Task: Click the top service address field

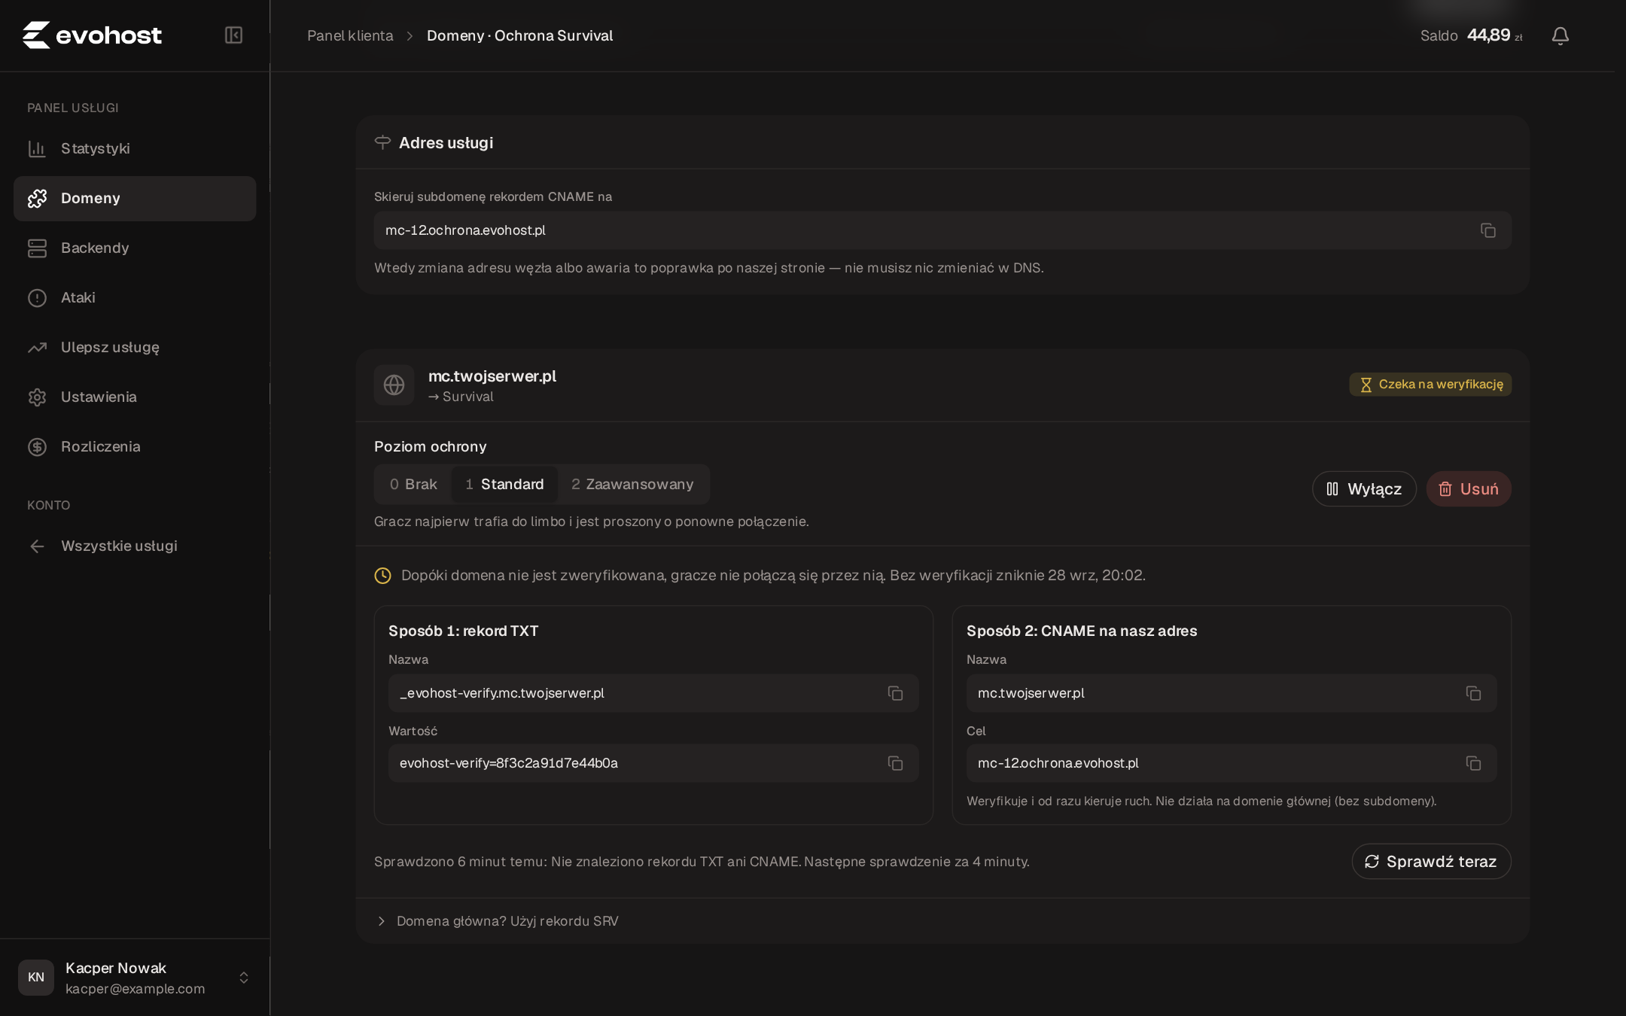Action: coord(942,230)
